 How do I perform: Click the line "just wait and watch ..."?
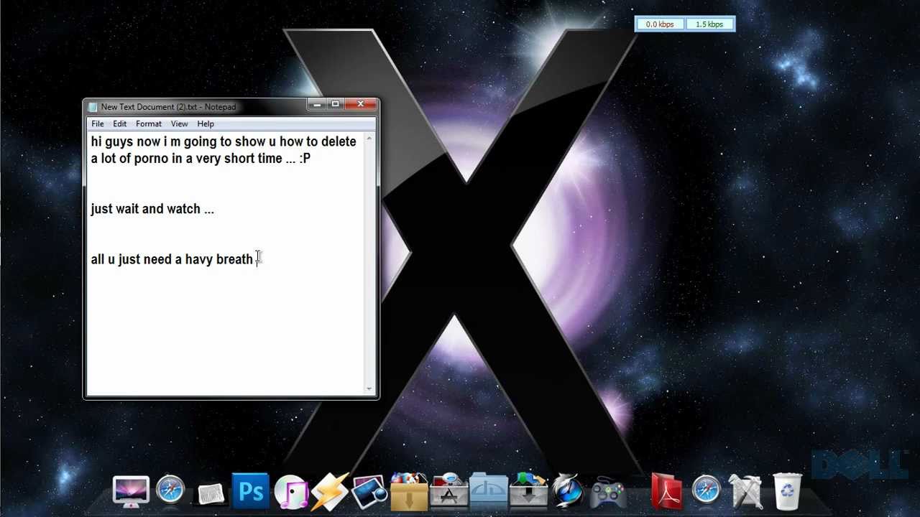click(152, 209)
